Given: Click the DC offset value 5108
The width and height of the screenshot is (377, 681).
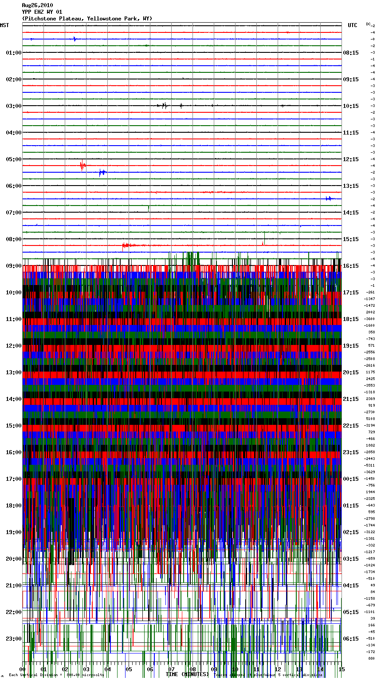Looking at the screenshot, I should pos(370,419).
